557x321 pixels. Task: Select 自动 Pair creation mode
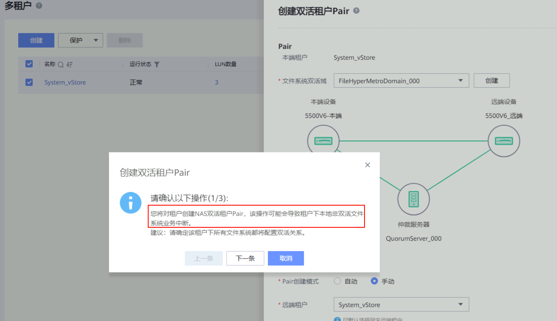(x=338, y=281)
